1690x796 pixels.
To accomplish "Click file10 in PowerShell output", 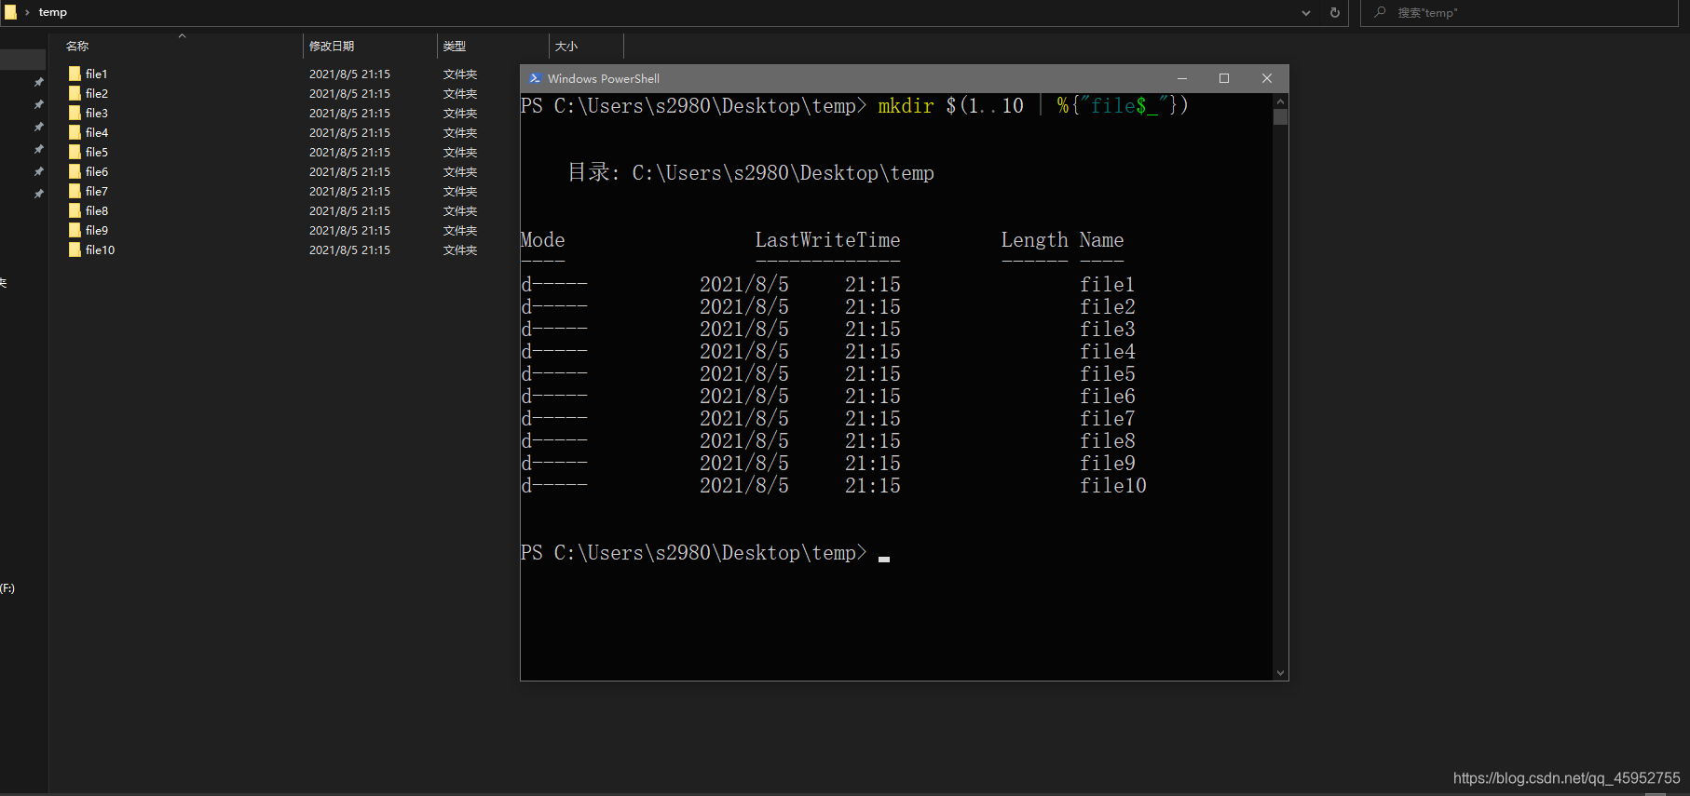I will [x=1113, y=486].
